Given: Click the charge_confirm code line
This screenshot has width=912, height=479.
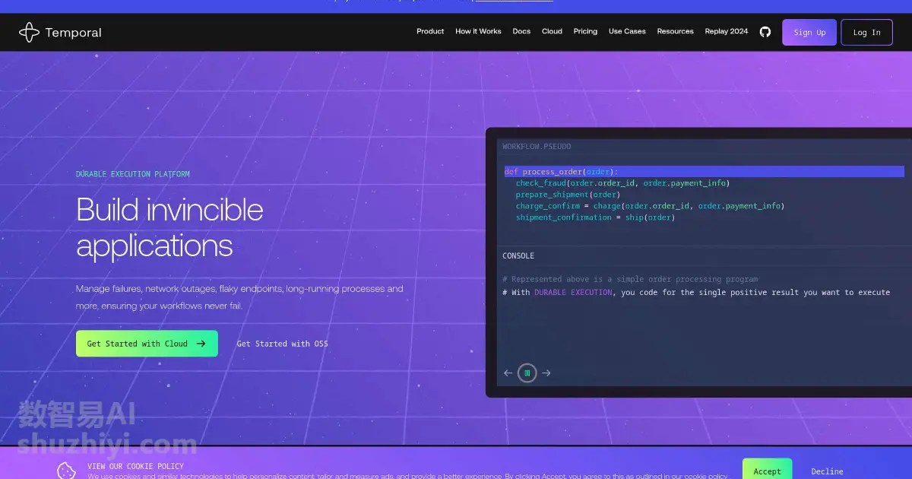Looking at the screenshot, I should click(650, 206).
